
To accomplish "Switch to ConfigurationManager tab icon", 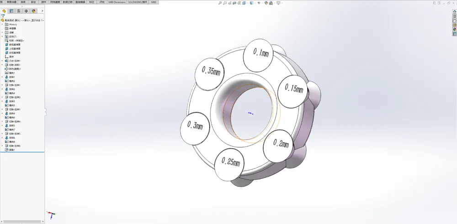I will [19, 11].
